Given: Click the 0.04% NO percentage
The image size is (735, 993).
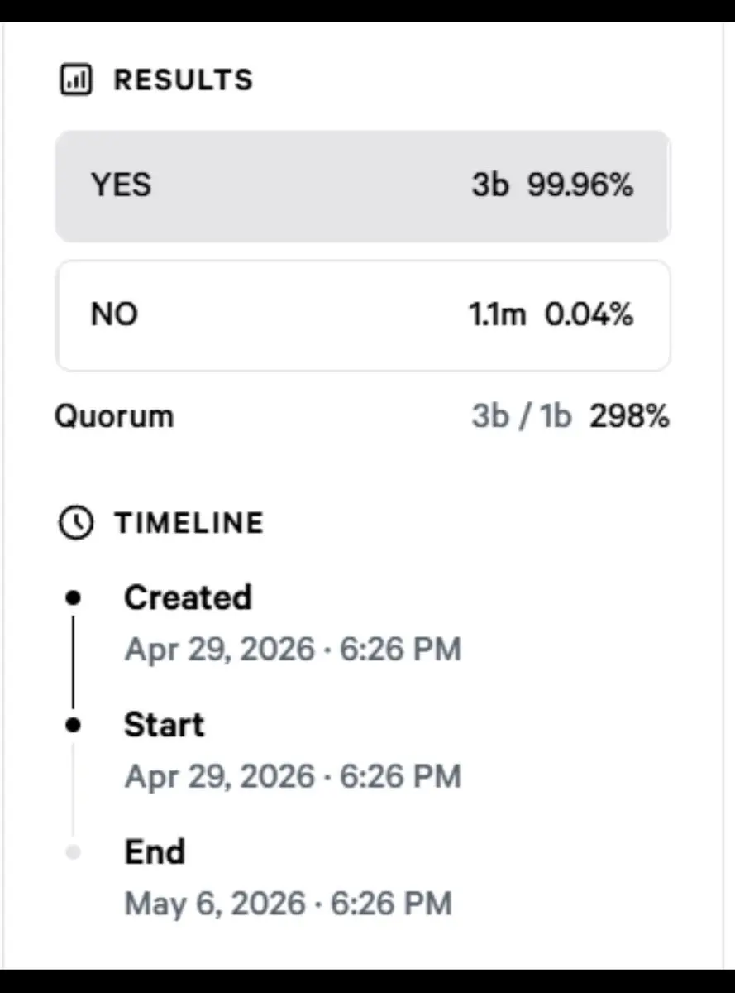Looking at the screenshot, I should click(589, 315).
